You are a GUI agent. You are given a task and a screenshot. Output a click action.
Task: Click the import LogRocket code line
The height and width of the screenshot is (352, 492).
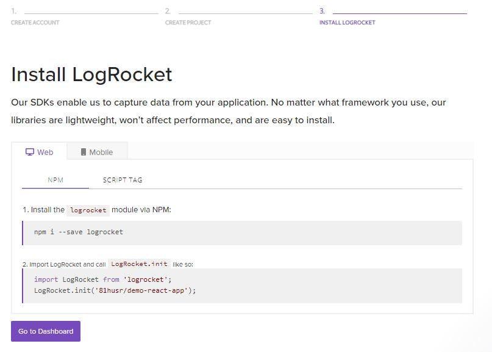pyautogui.click(x=103, y=279)
